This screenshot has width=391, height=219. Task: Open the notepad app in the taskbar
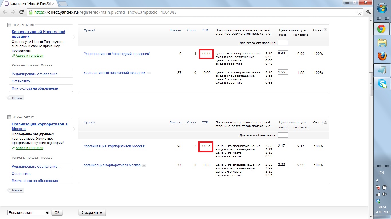click(382, 70)
